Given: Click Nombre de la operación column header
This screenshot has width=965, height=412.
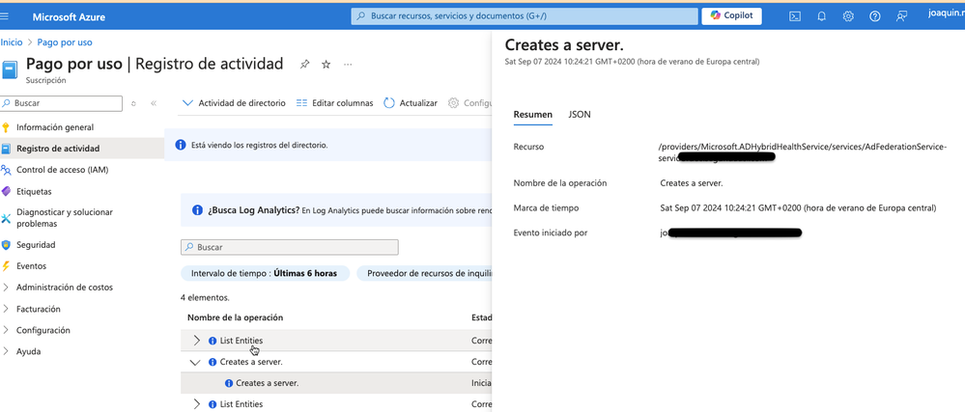Looking at the screenshot, I should [x=235, y=317].
